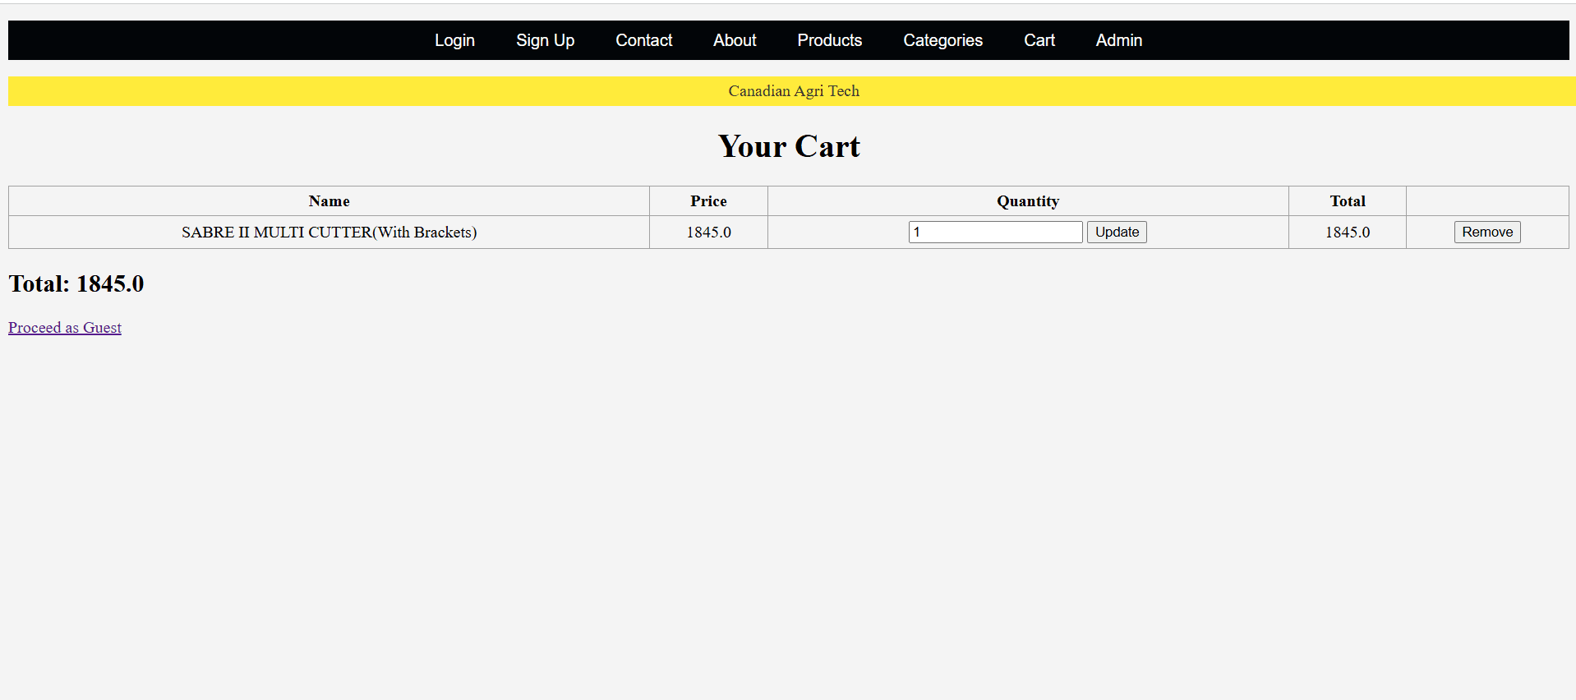Go to Sign Up in navigation
1576x700 pixels.
pos(545,40)
